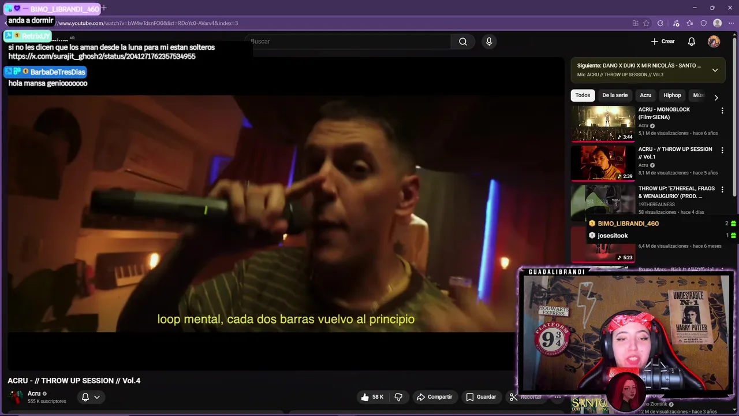Screen dimensions: 739x416
Task: Click the Crear button
Action: click(663, 42)
